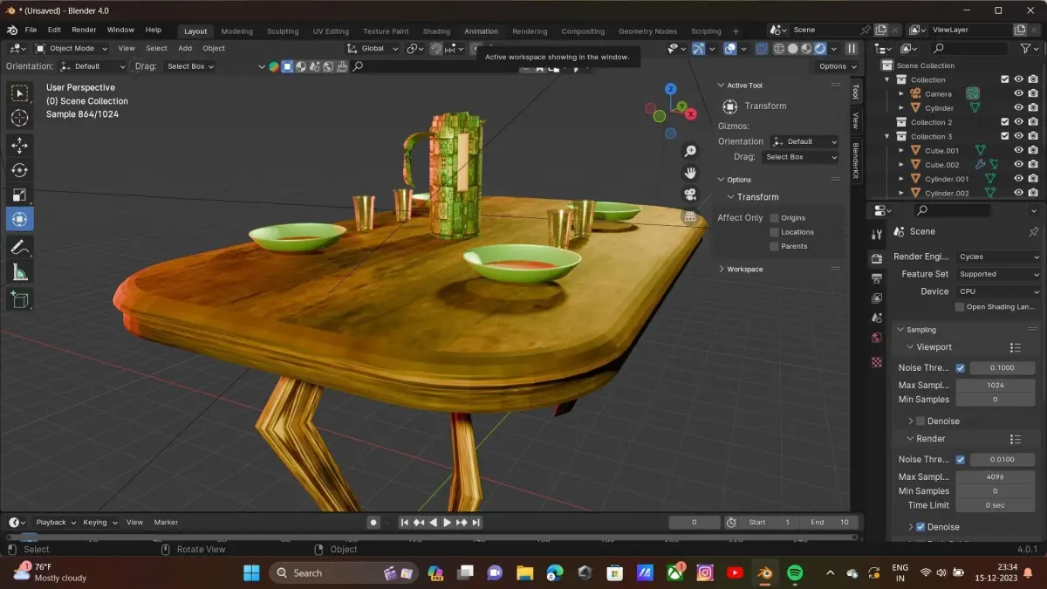1047x589 pixels.
Task: Enable Affect Only Locations checkbox
Action: tap(774, 232)
